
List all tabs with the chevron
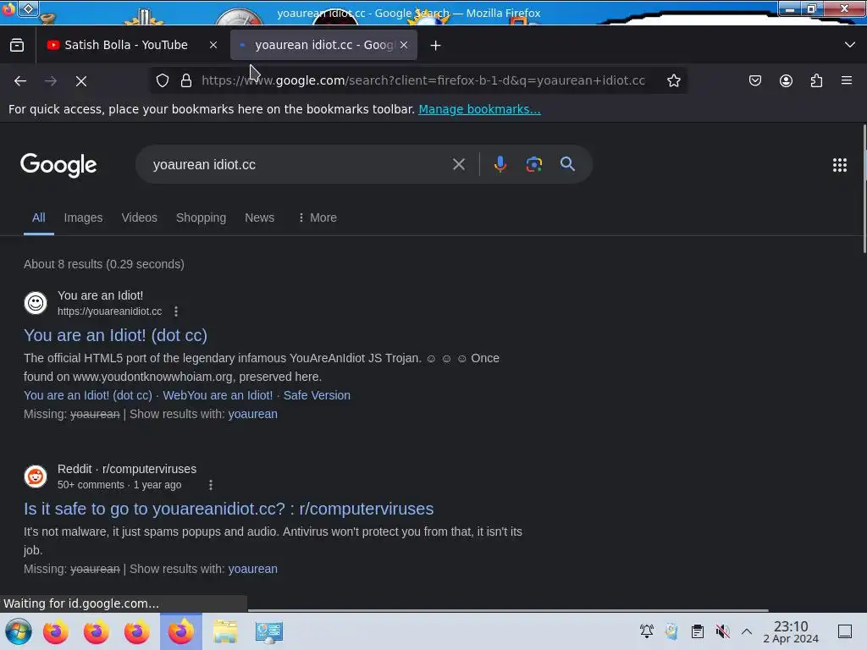(x=850, y=45)
